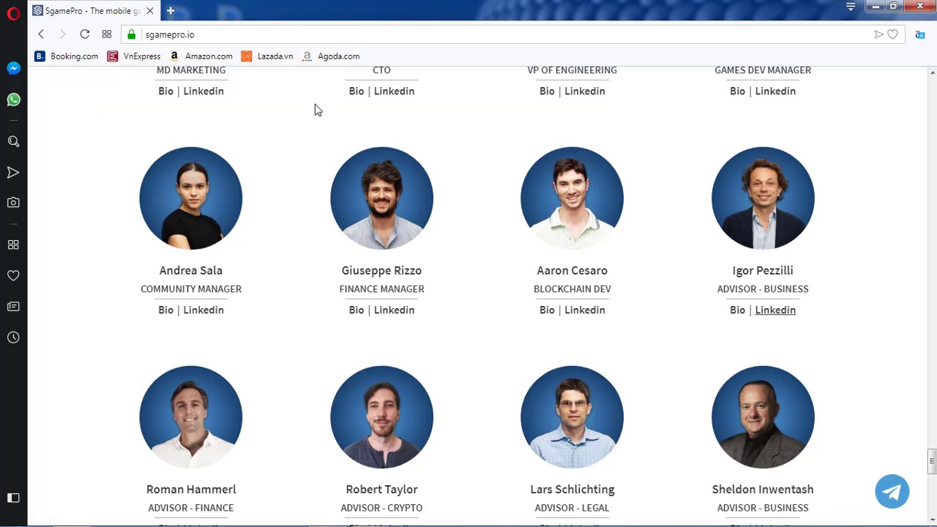Open Aaron Cesaro's Bio

pyautogui.click(x=547, y=310)
